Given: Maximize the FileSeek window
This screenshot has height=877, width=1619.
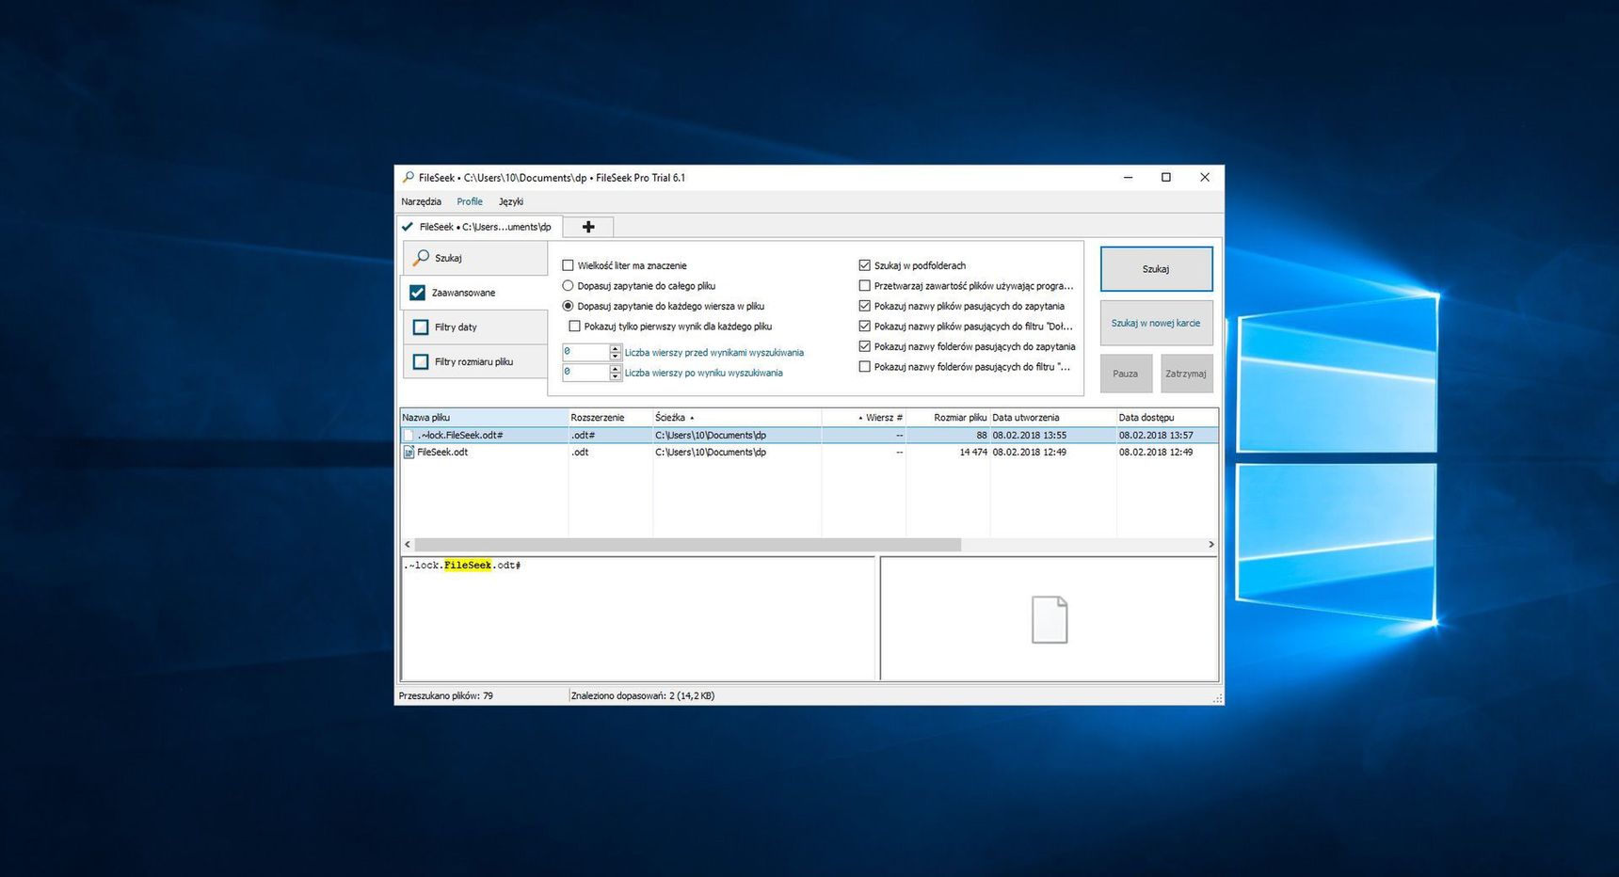Looking at the screenshot, I should tap(1166, 177).
